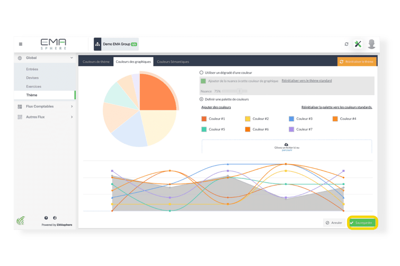Click the 'Powered by EMAsphere' text
This screenshot has width=400, height=266.
tap(57, 225)
